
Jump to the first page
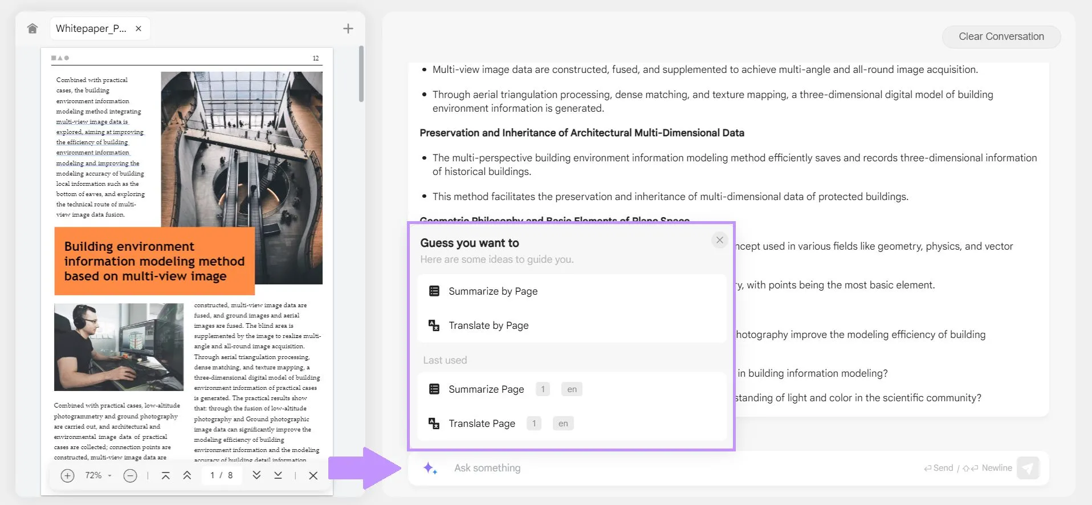coord(166,475)
